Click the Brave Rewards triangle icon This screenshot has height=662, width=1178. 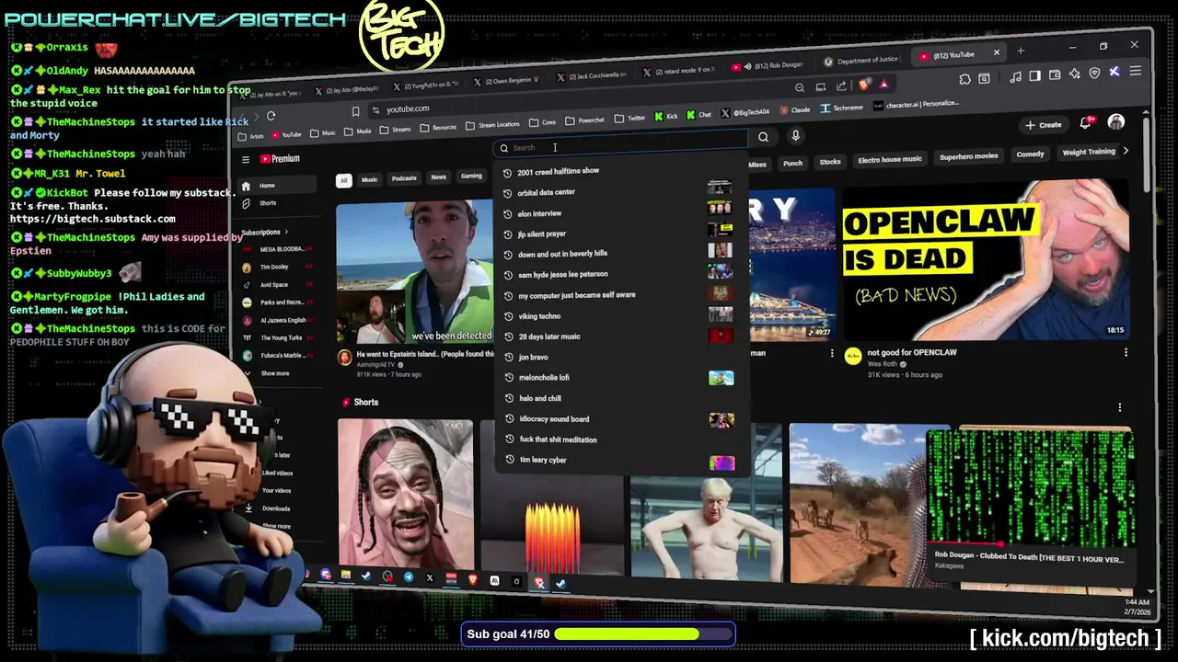tap(883, 84)
